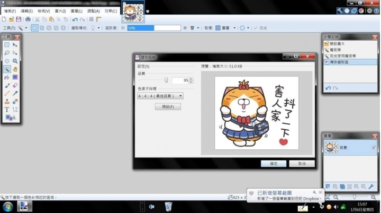381x213 pixels.
Task: Click the 取消 button in save dialog
Action: (302, 163)
